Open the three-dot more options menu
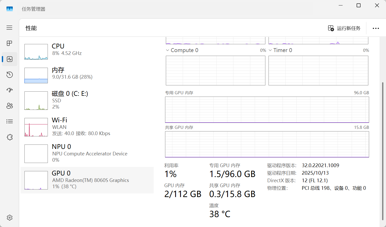 point(376,28)
